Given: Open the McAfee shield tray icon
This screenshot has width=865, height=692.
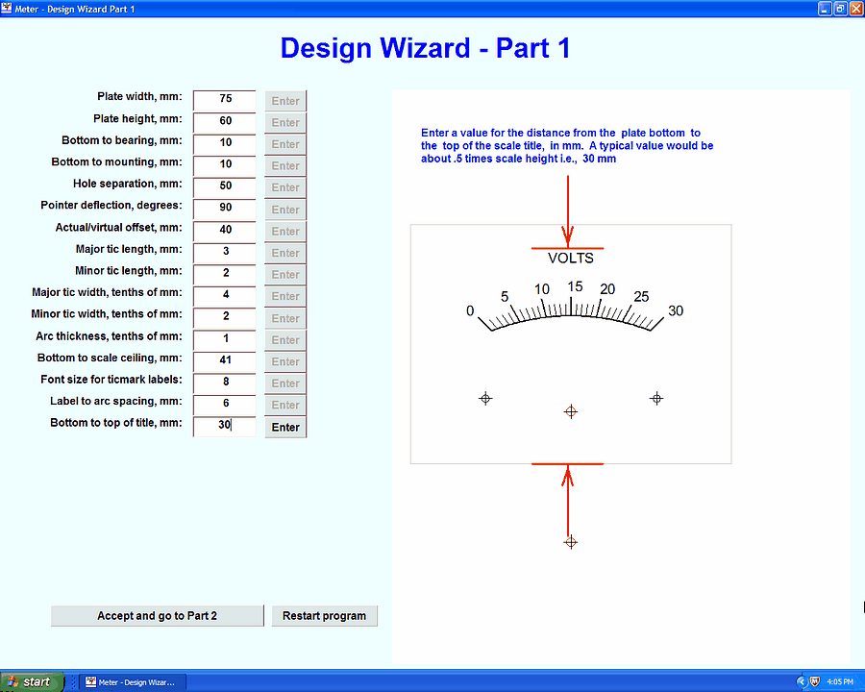Looking at the screenshot, I should [x=815, y=681].
